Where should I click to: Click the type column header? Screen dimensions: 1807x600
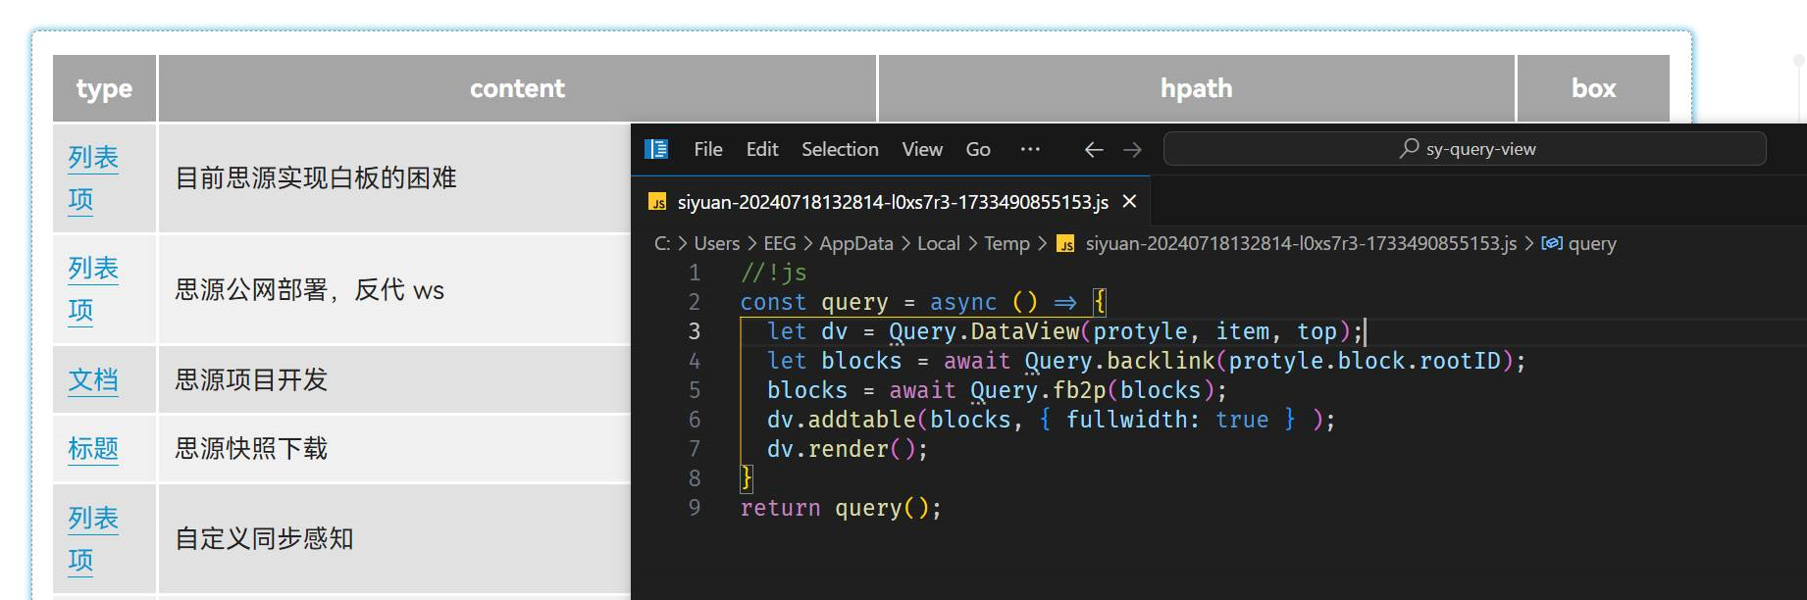(104, 88)
